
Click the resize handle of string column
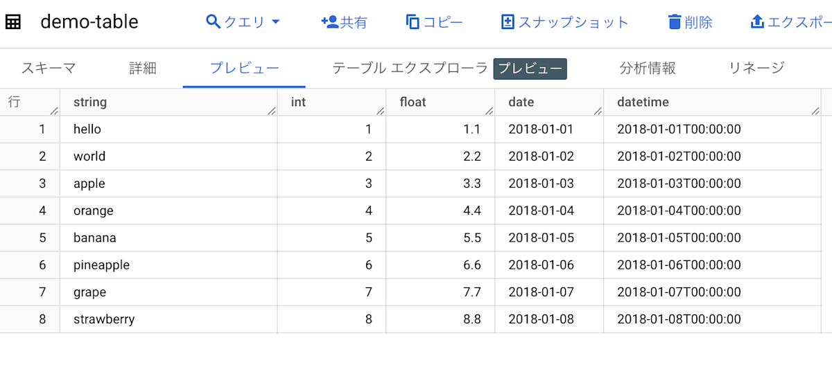pyautogui.click(x=272, y=110)
